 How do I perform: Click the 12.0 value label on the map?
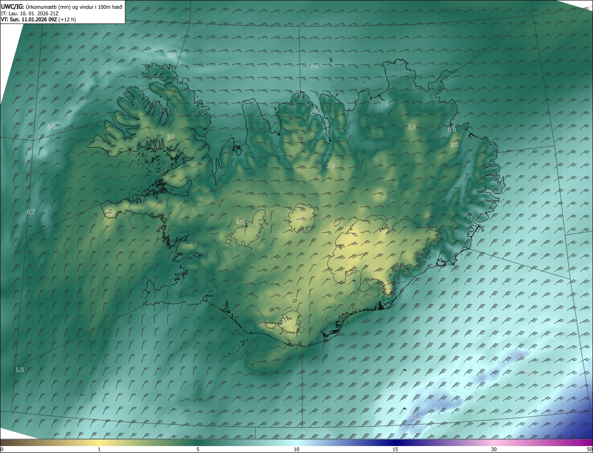417,417
